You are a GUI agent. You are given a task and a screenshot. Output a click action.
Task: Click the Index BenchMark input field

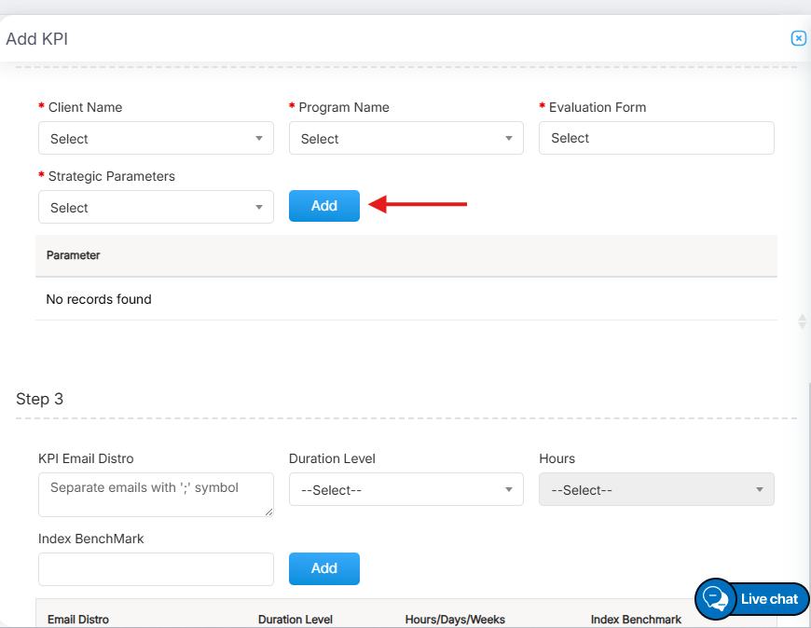(156, 569)
